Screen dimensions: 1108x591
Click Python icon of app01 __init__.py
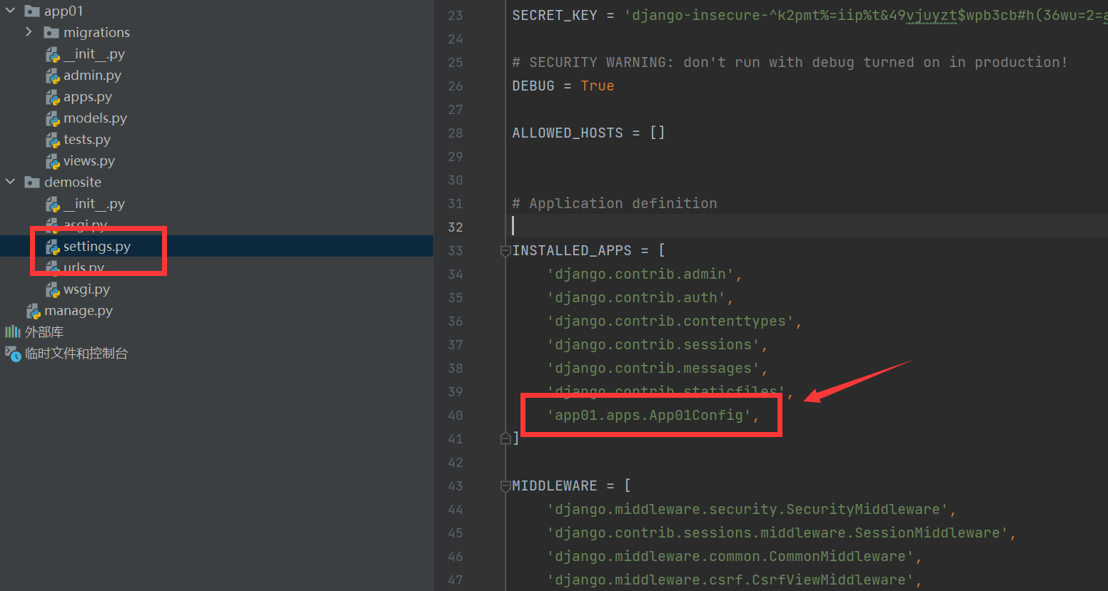(x=53, y=54)
